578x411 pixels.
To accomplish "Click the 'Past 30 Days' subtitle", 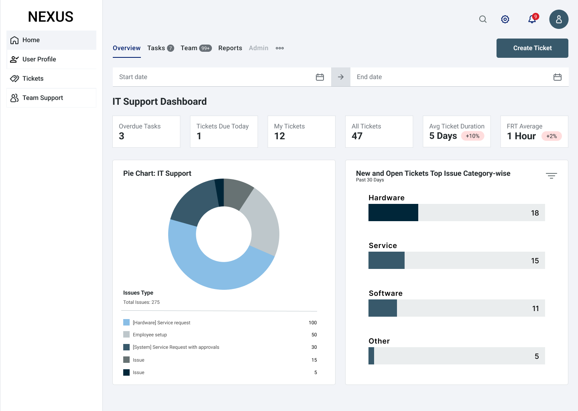I will (x=370, y=180).
